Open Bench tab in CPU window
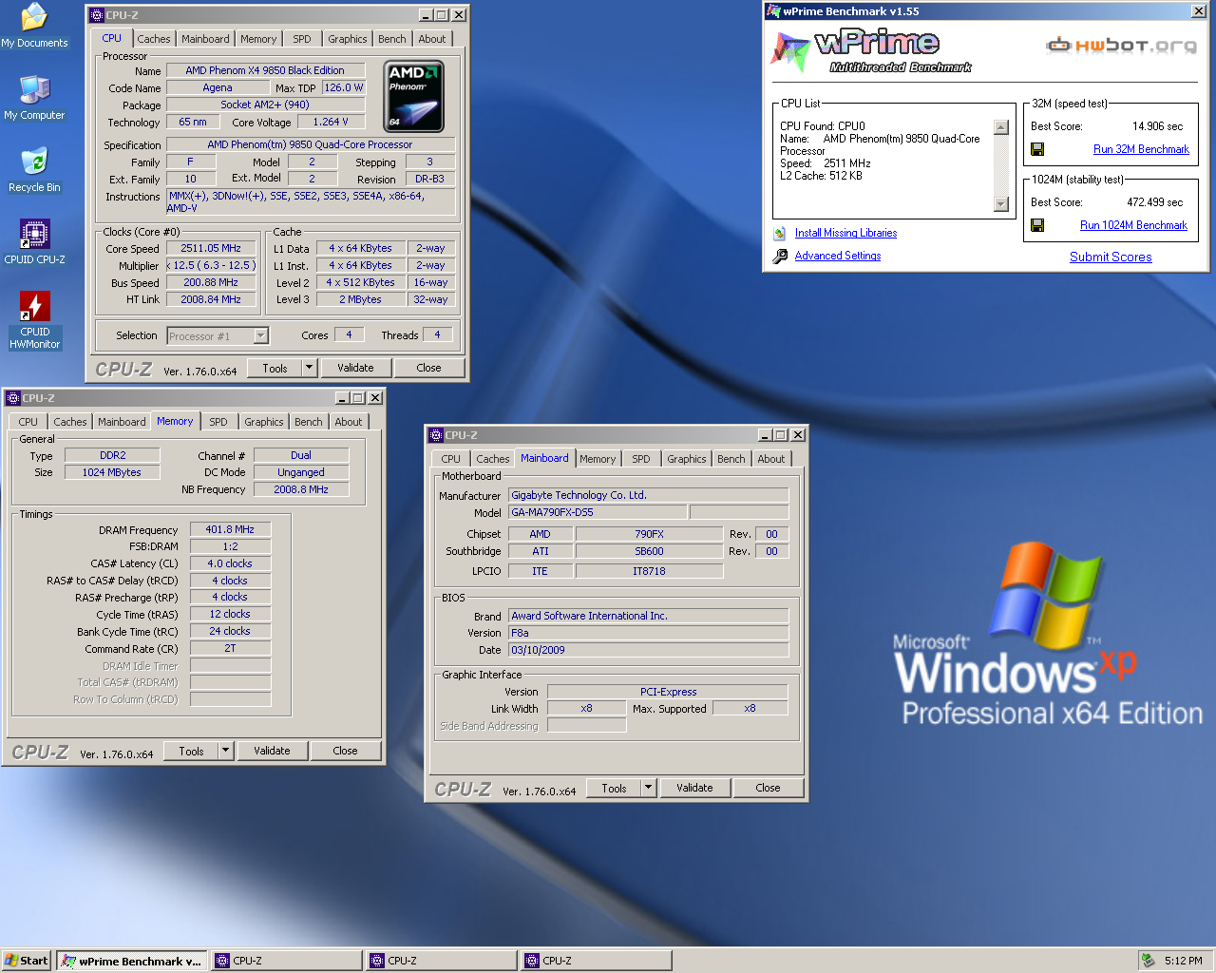This screenshot has width=1216, height=973. 392,39
